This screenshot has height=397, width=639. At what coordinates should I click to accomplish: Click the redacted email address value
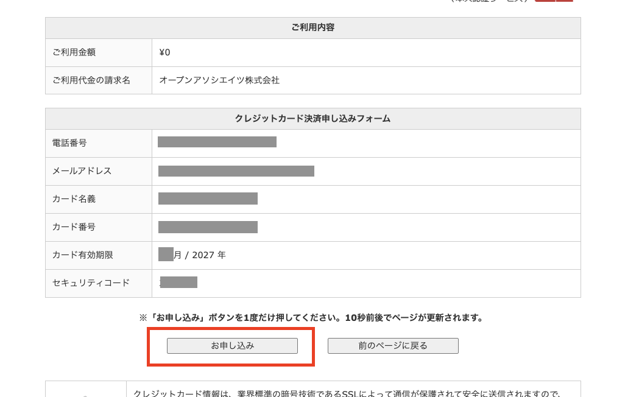[x=236, y=171]
